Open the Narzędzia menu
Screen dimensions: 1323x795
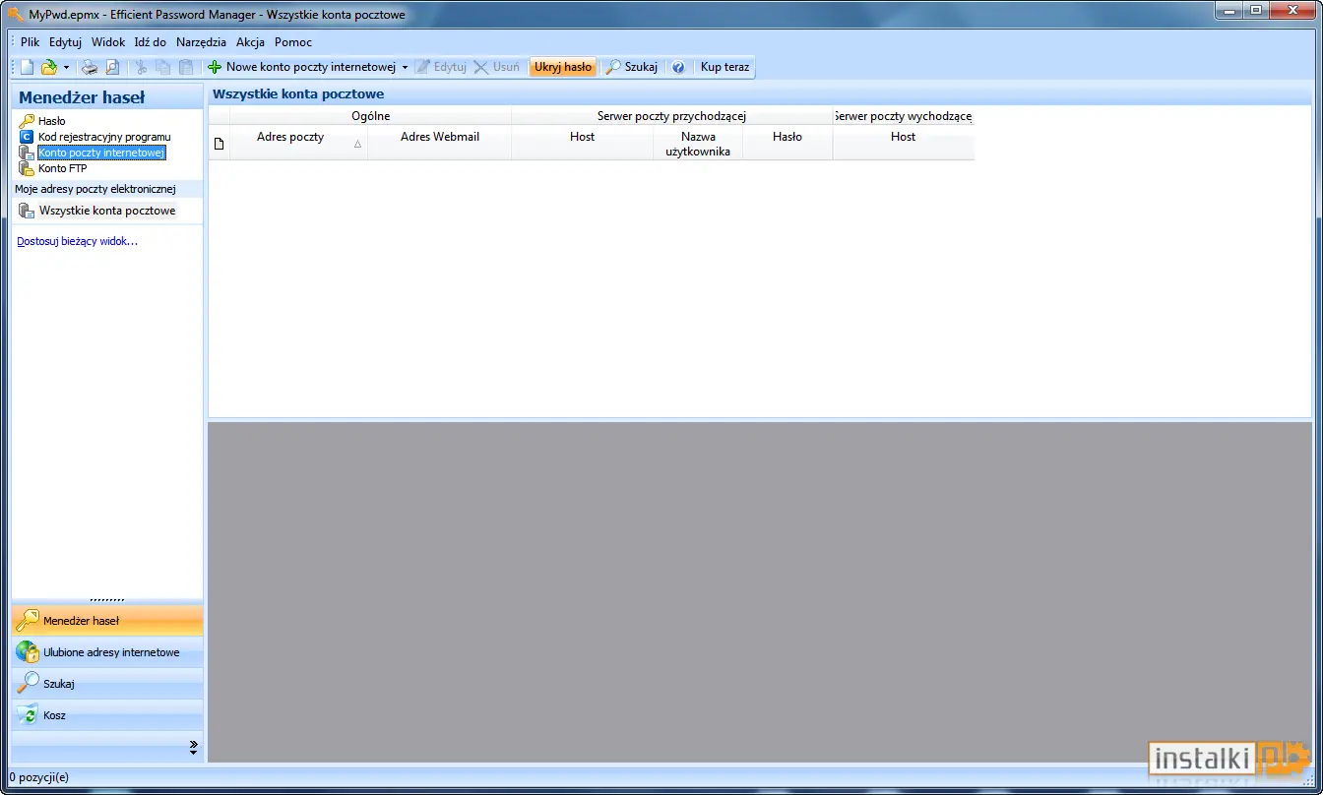201,42
